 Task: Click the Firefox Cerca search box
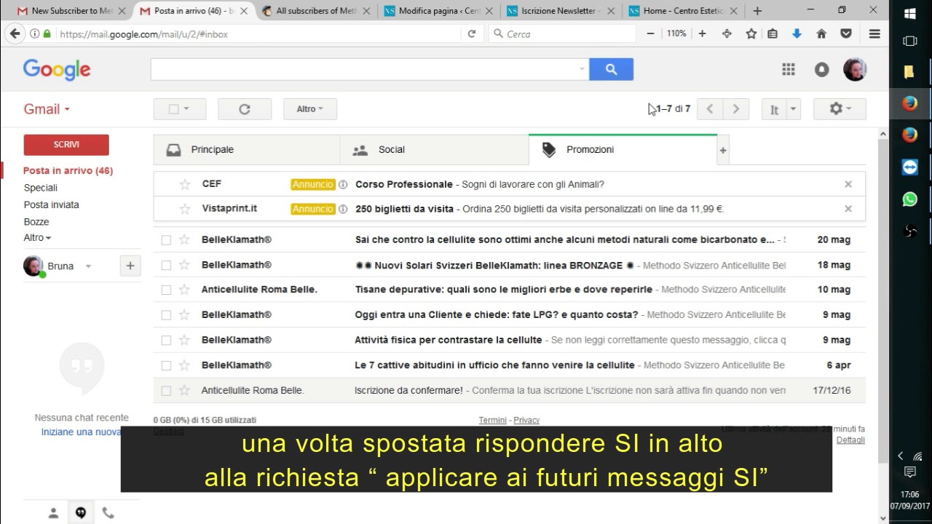click(562, 33)
